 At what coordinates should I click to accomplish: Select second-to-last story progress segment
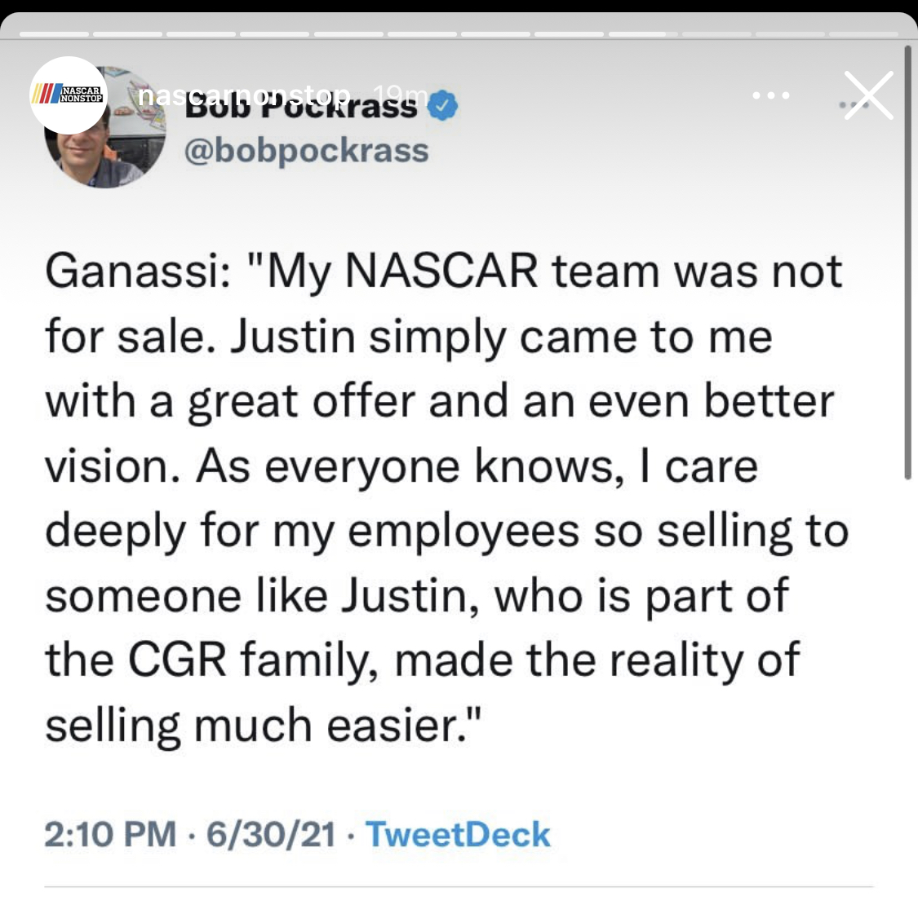point(790,34)
